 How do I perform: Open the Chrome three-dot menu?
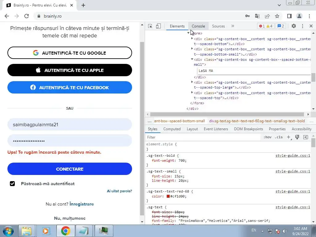[309, 16]
